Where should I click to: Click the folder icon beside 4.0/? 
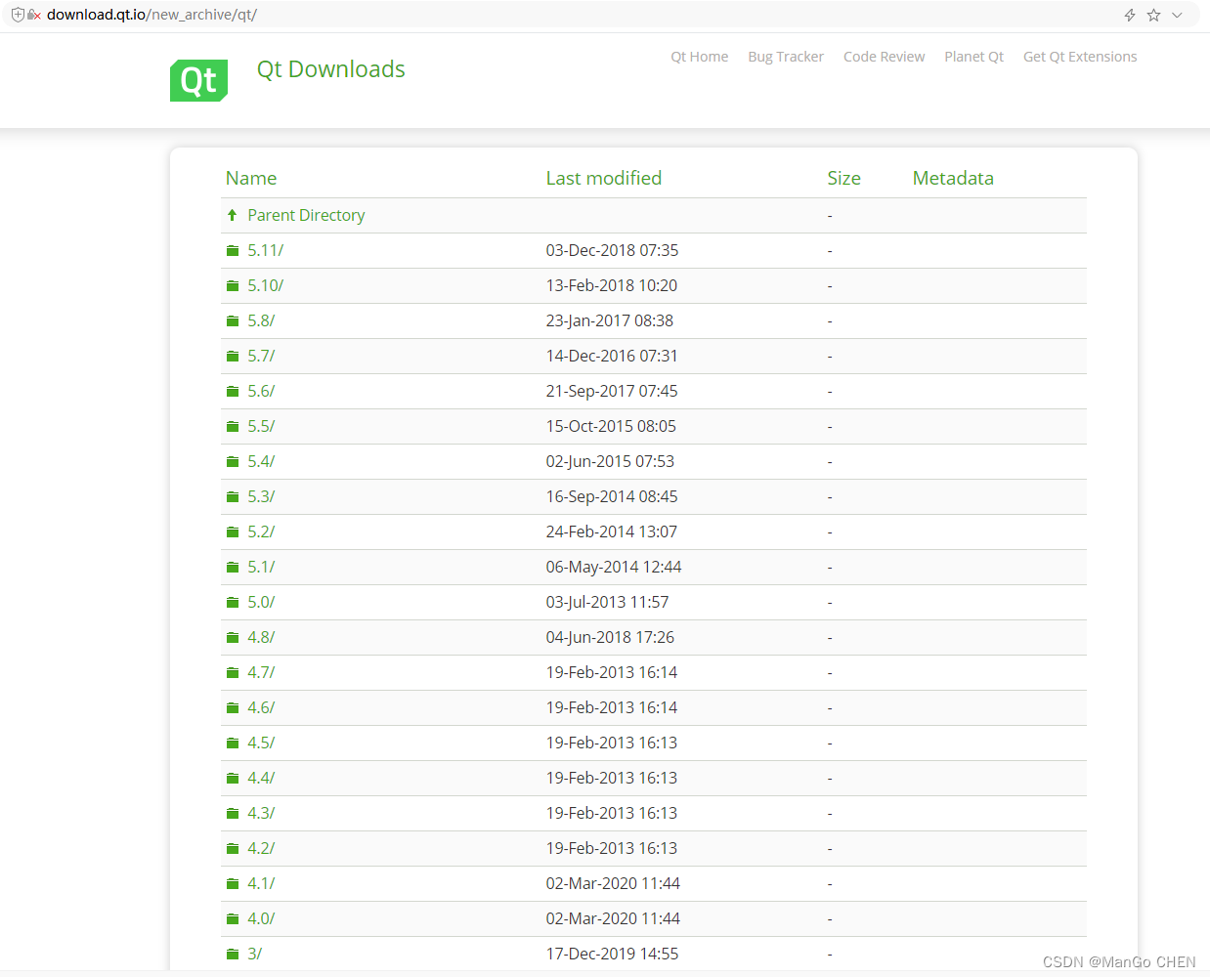233,919
